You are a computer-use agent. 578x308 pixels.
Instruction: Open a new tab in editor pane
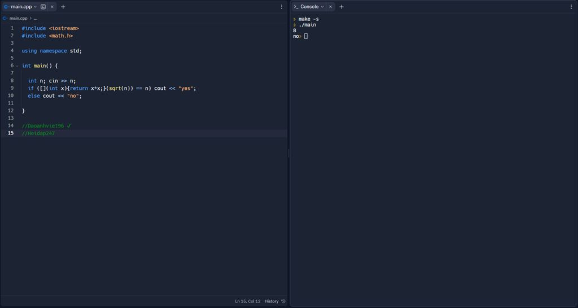pyautogui.click(x=63, y=7)
